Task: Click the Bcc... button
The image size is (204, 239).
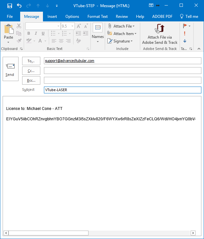Action: point(31,80)
